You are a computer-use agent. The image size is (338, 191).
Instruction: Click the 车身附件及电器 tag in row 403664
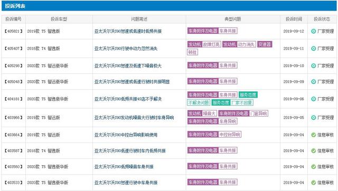[203, 135]
